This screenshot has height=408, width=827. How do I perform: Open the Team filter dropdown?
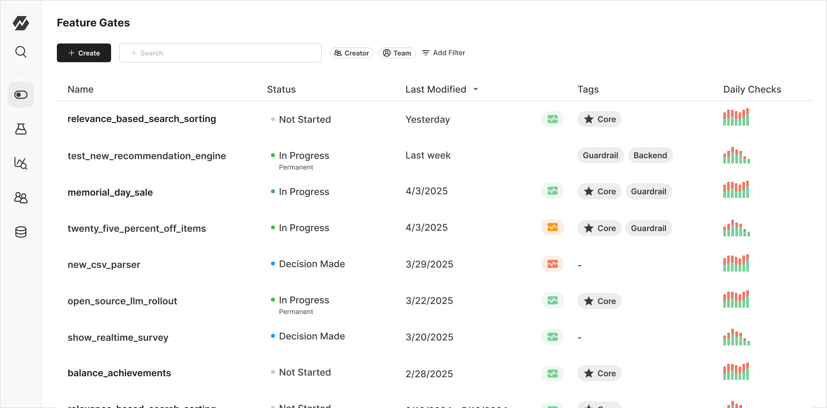(x=397, y=53)
